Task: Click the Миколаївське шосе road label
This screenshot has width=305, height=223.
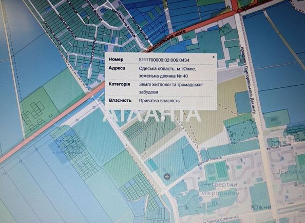Action: click(x=166, y=39)
